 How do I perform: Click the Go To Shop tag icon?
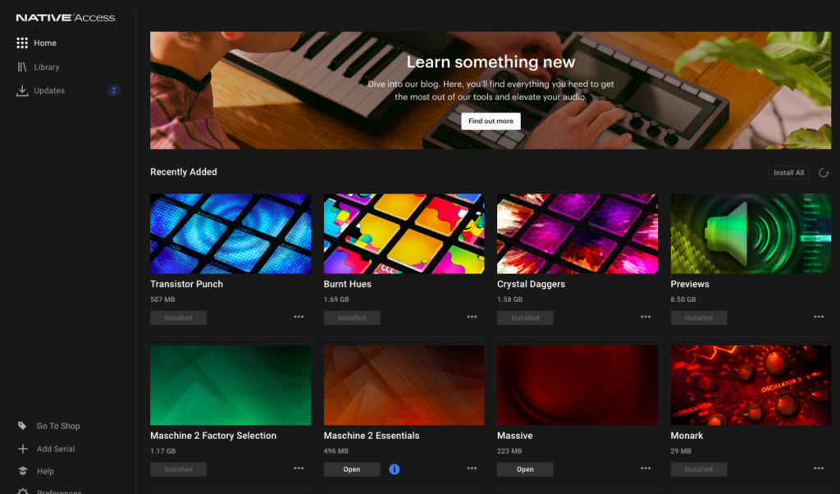pyautogui.click(x=22, y=426)
